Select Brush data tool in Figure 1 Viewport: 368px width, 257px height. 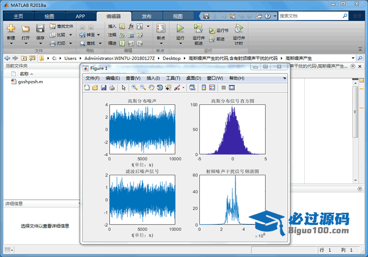177,87
